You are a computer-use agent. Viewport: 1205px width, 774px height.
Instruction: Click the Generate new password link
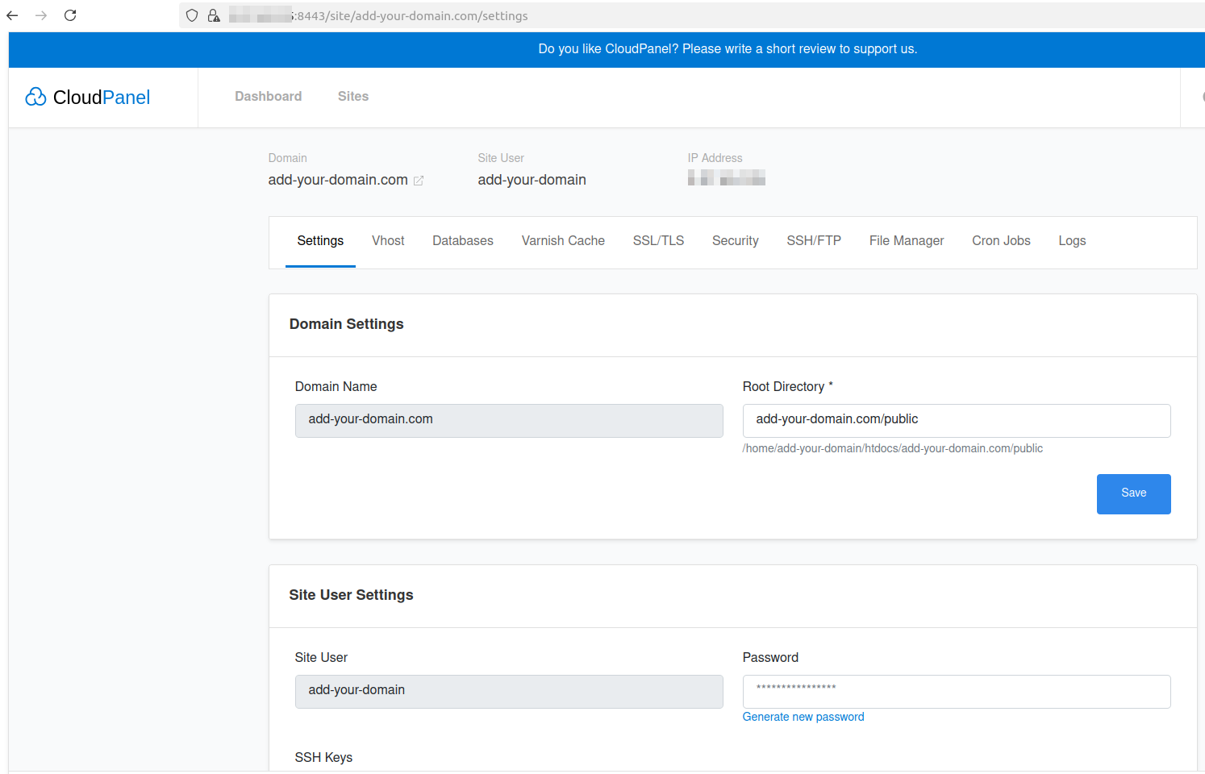803,717
